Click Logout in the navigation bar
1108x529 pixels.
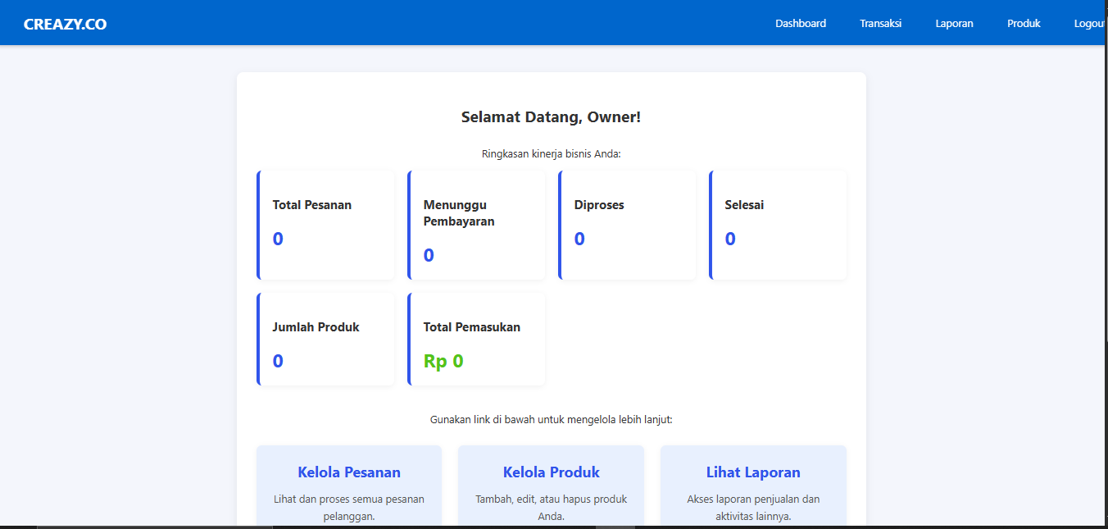(x=1089, y=23)
